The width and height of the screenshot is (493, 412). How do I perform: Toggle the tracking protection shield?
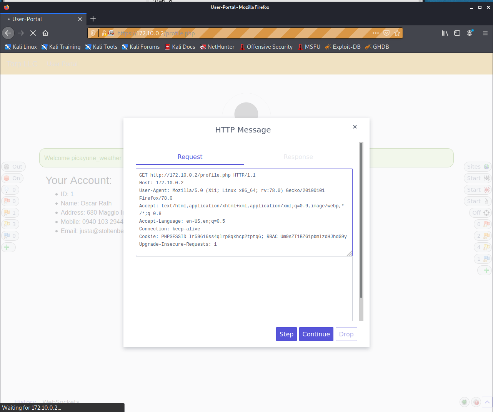point(93,33)
